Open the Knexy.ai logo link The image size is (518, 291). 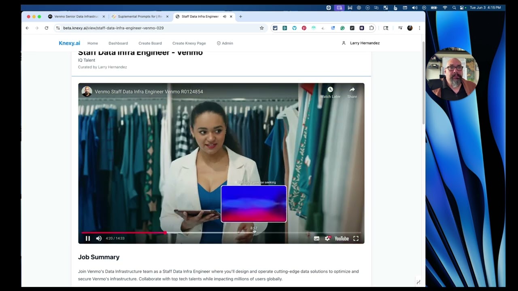tap(69, 43)
